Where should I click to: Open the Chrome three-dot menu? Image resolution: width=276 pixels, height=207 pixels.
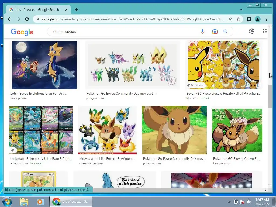[266, 19]
